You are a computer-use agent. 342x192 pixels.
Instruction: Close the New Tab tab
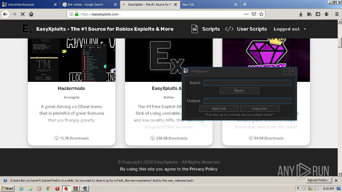point(236,5)
